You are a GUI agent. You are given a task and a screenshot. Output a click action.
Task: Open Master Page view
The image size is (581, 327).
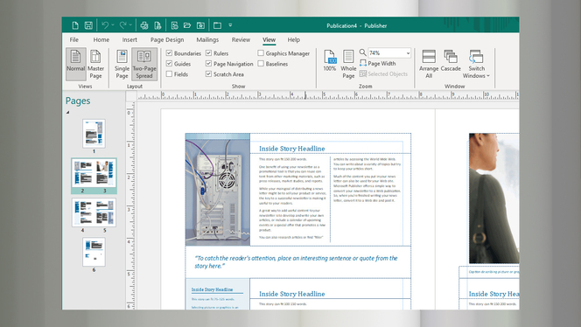pos(95,64)
